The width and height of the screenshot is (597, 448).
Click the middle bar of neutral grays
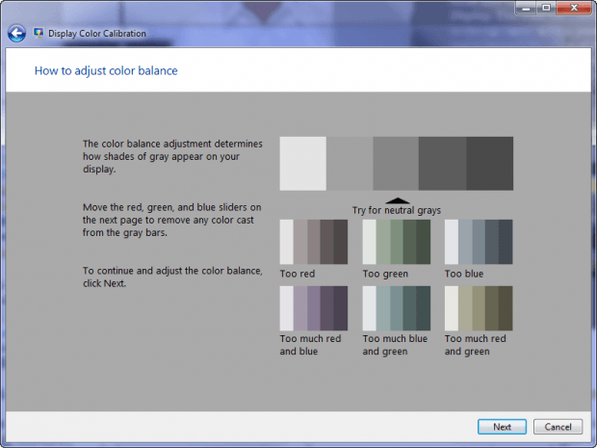(396, 164)
